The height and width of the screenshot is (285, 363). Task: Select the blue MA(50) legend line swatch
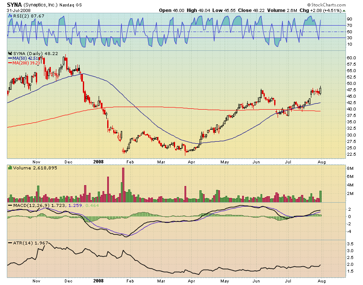coord(10,58)
